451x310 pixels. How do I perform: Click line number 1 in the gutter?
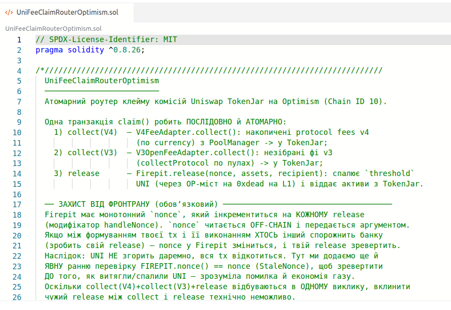[19, 40]
